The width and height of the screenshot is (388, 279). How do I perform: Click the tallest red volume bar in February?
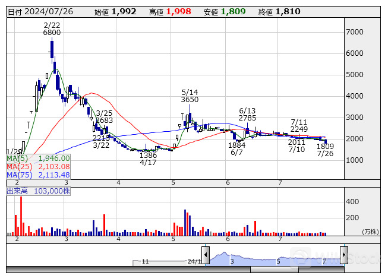click(x=21, y=215)
